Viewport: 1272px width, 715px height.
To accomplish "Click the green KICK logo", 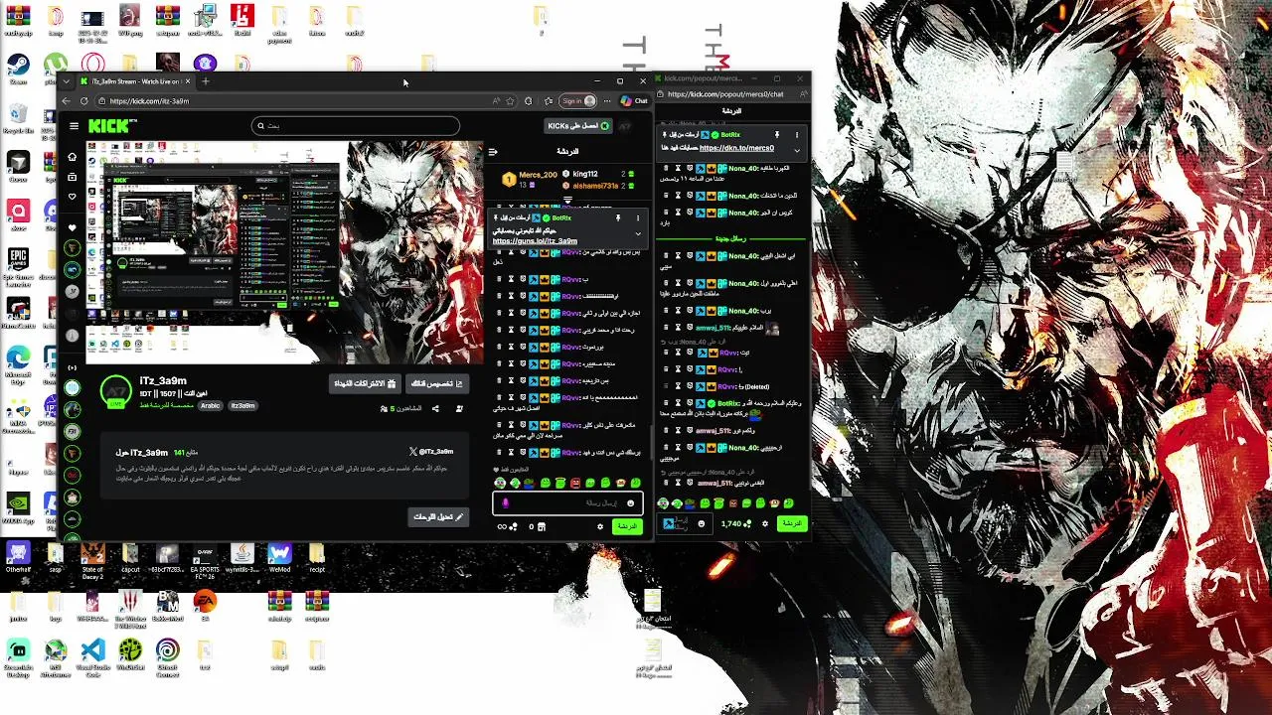I will click(111, 125).
